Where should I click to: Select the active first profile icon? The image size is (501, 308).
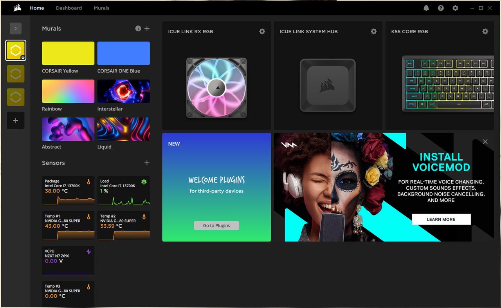point(16,51)
